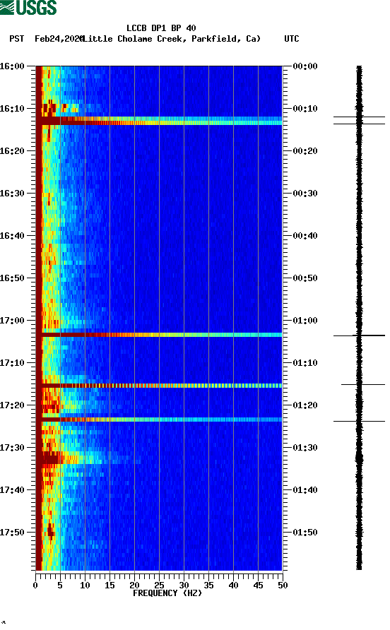Click the 01:40 UTC time label
Viewport: 390px width, 630px height.
coord(305,489)
